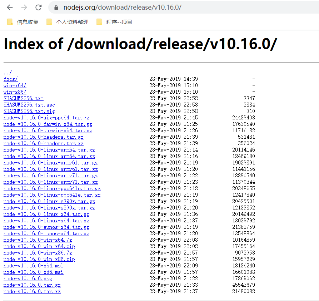Open the 个人资料整理 bookmark folder
This screenshot has width=319, height=301.
[68, 22]
